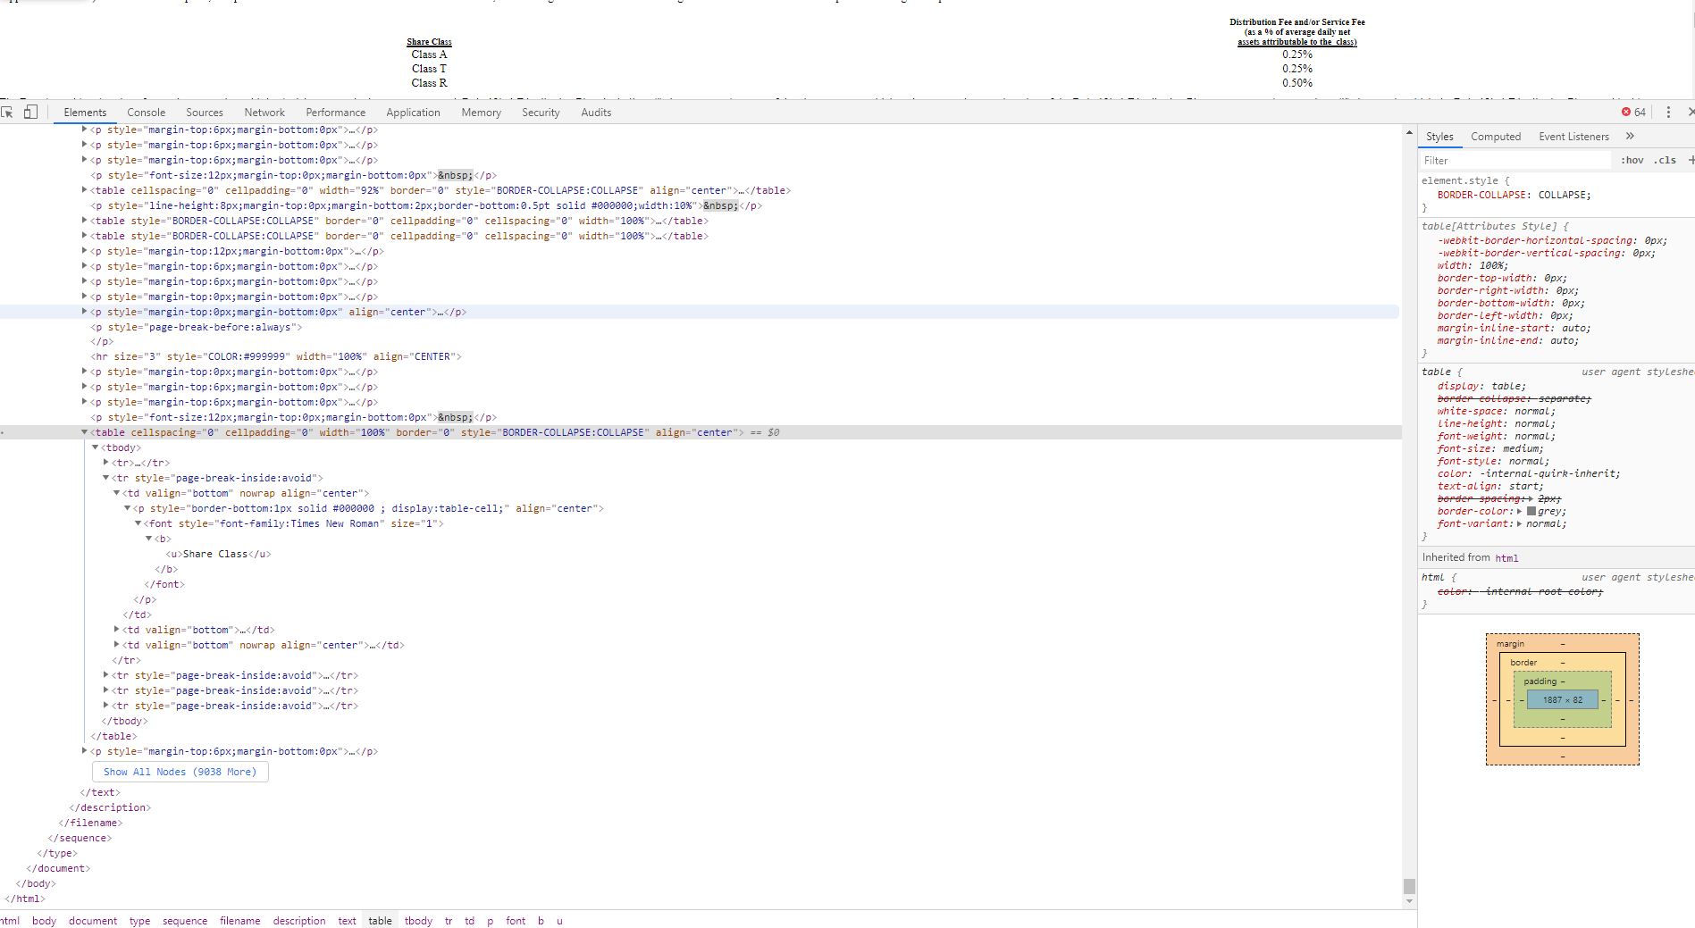Toggle device toolbar icon
The height and width of the screenshot is (928, 1695).
pyautogui.click(x=30, y=112)
